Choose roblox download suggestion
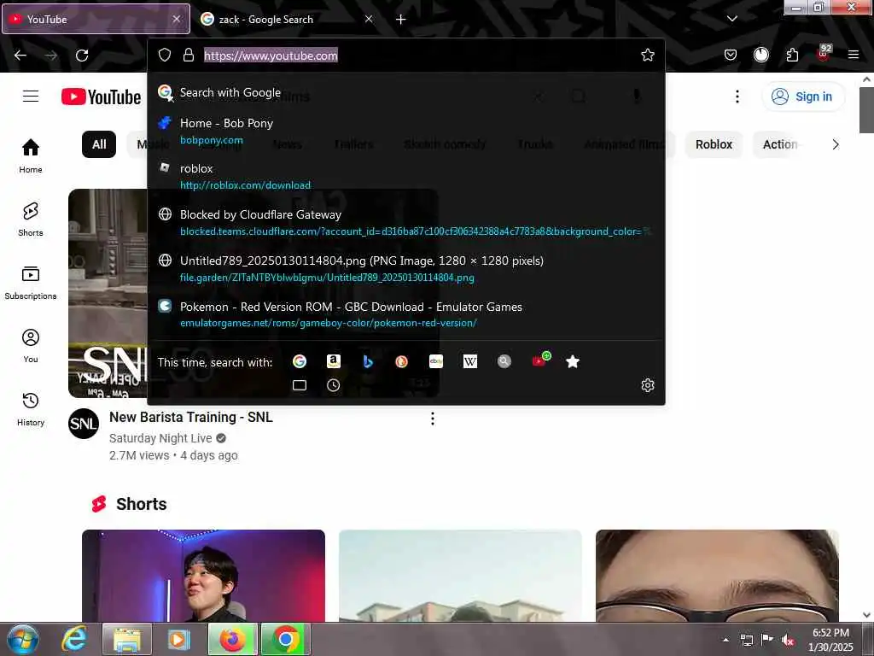The height and width of the screenshot is (656, 874). pos(405,176)
